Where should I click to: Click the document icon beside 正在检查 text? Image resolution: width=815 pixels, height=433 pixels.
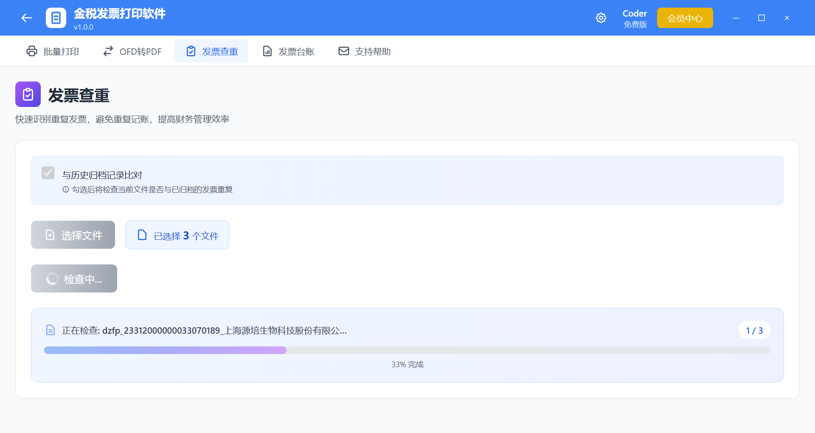tap(51, 330)
